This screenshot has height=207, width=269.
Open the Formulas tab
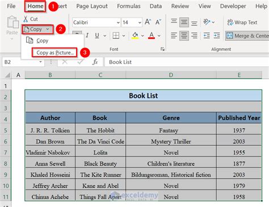click(x=129, y=6)
